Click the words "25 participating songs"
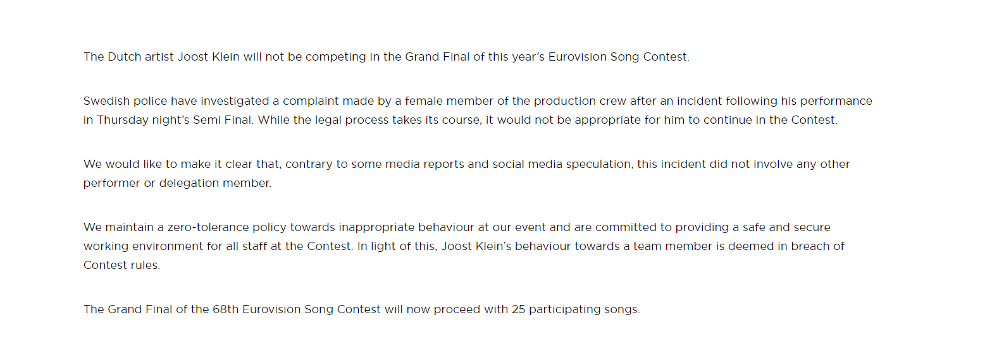The height and width of the screenshot is (346, 985). [576, 310]
